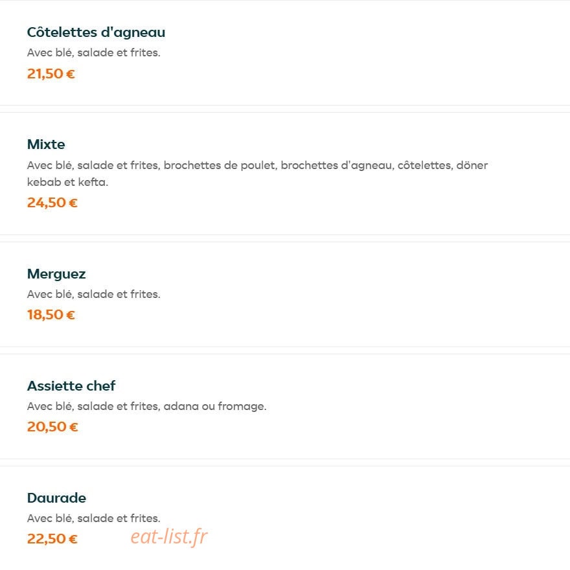Click the Mixte description text
Screen dimensions: 570x570
257,174
